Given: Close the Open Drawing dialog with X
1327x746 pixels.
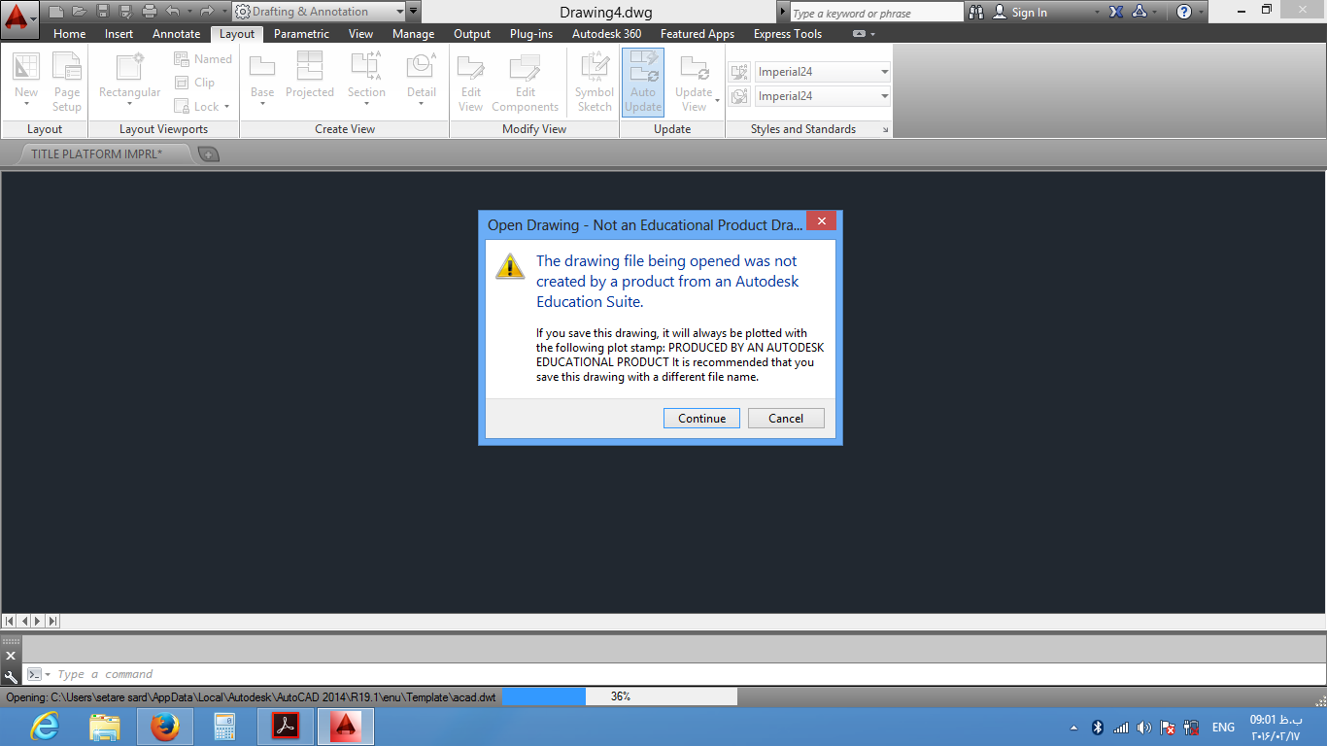Looking at the screenshot, I should [821, 221].
